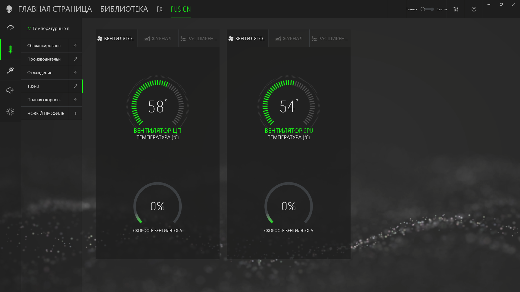The width and height of the screenshot is (520, 292).
Task: Open the power plug sidebar icon
Action: 10,70
